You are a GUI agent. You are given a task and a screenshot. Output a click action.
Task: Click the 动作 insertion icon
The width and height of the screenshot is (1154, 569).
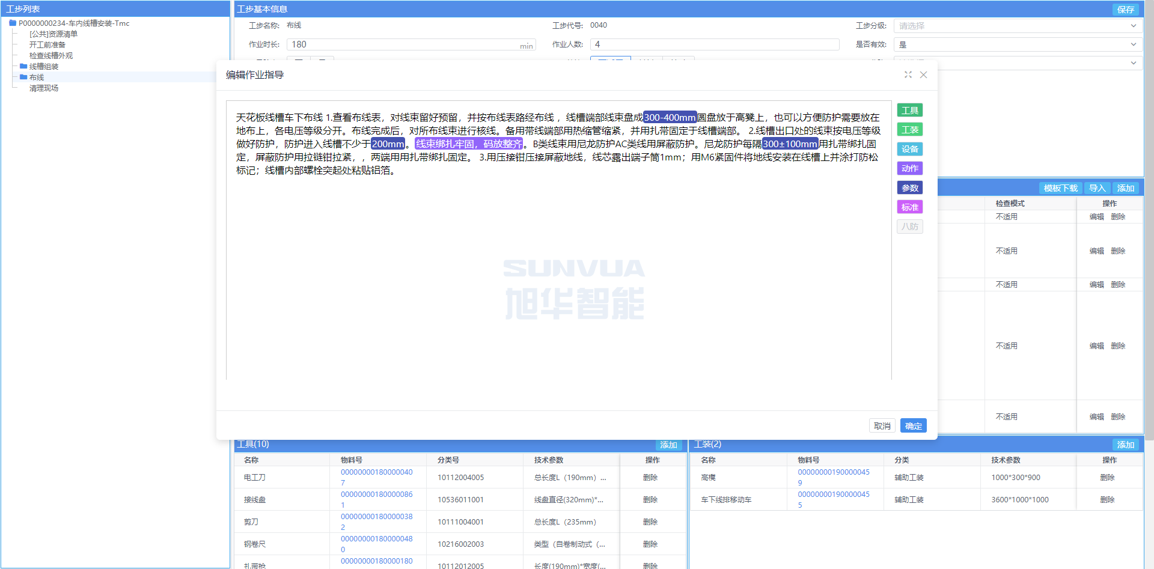909,168
